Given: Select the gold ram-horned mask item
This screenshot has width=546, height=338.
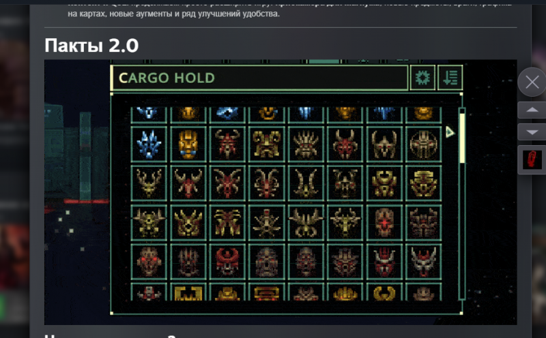Looking at the screenshot, I should 266,144.
